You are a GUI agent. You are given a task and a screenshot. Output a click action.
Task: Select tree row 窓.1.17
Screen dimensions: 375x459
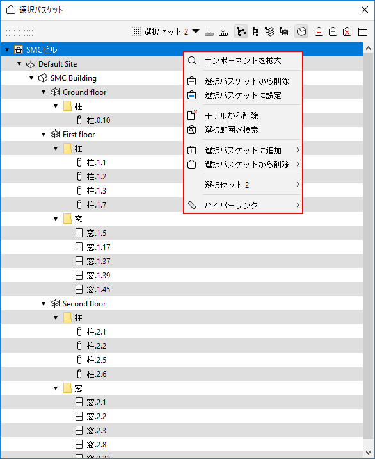pos(182,247)
